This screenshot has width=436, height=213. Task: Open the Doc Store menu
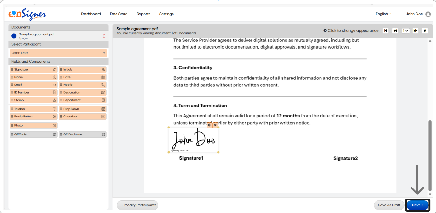point(119,14)
